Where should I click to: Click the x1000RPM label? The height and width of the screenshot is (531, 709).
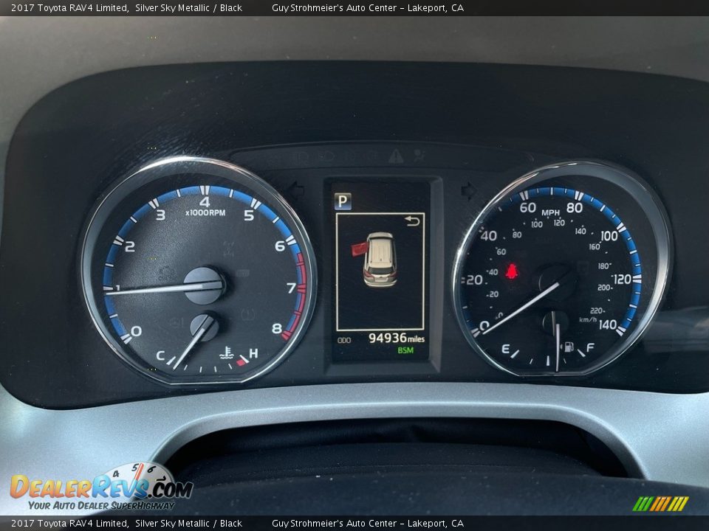point(205,212)
